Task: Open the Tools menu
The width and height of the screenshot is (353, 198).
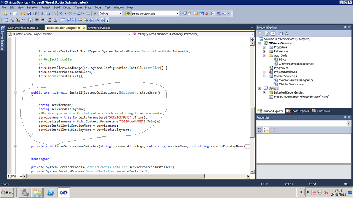Action: [x=98, y=7]
